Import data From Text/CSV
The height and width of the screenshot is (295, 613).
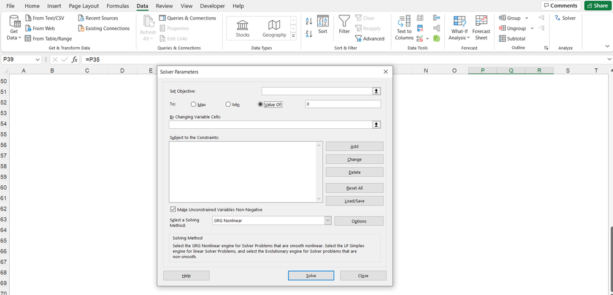[x=44, y=18]
